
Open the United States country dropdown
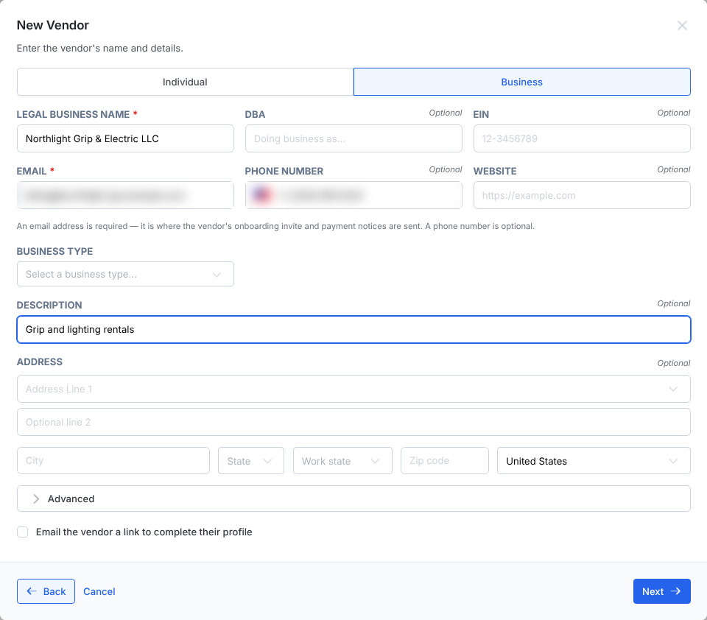pos(594,461)
